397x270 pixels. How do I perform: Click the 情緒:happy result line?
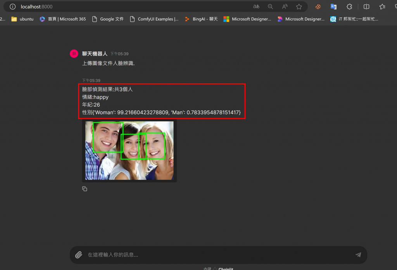tap(95, 97)
